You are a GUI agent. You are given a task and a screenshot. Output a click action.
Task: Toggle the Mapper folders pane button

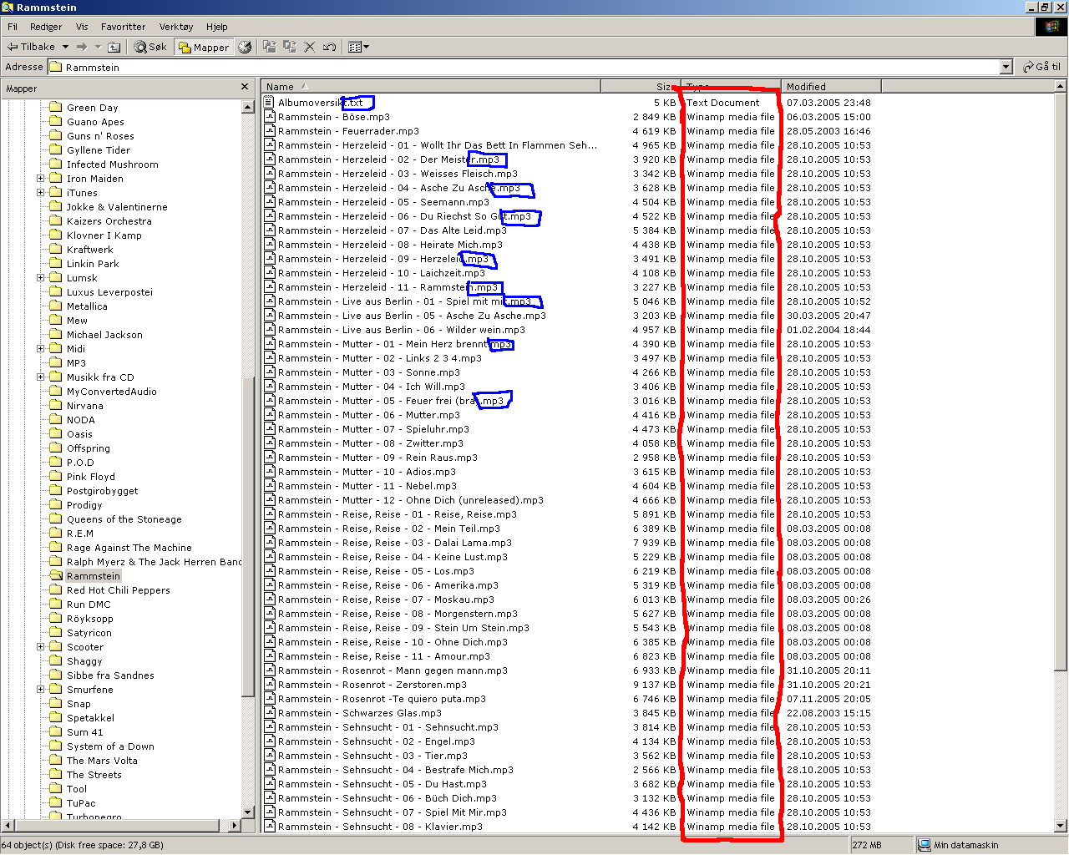pos(203,47)
